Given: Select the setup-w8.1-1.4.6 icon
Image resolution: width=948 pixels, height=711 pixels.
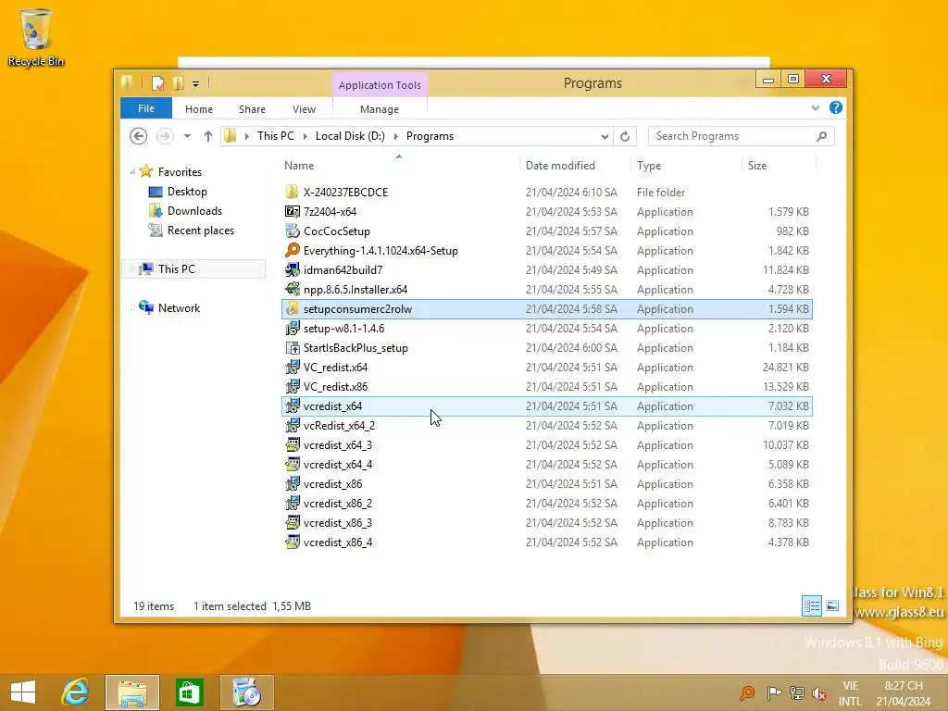Looking at the screenshot, I should [x=292, y=329].
